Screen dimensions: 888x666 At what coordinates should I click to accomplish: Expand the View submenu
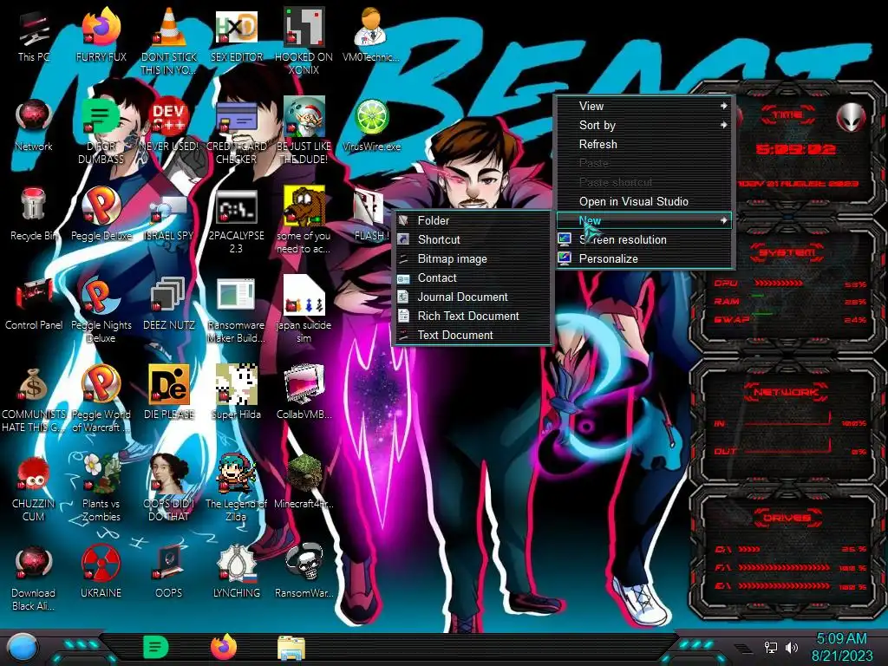[x=644, y=106]
